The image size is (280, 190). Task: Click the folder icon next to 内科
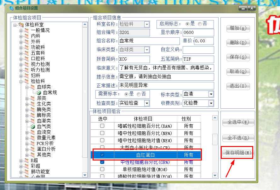(x=26, y=36)
